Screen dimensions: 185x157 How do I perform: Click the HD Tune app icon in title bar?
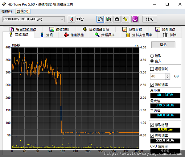point(4,4)
